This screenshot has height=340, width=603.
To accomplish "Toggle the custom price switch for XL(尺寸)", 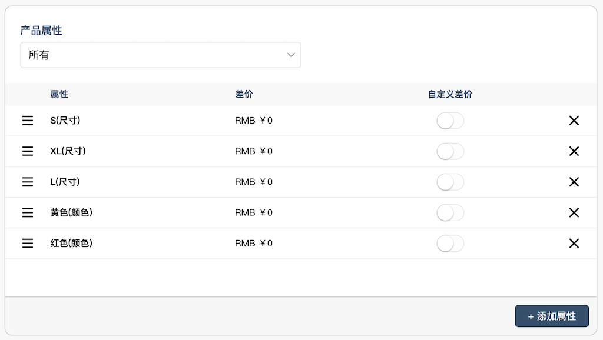I will pyautogui.click(x=450, y=151).
